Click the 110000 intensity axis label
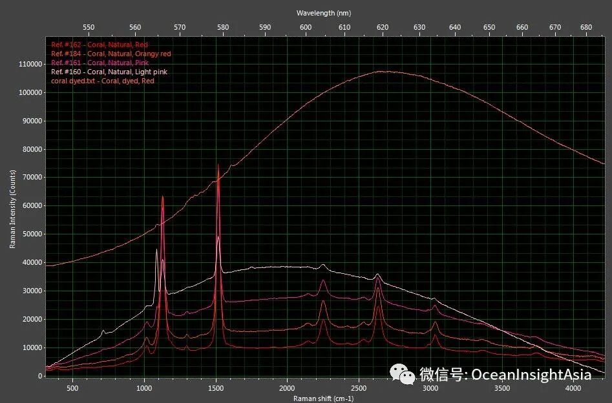This screenshot has height=403, width=612. [30, 65]
